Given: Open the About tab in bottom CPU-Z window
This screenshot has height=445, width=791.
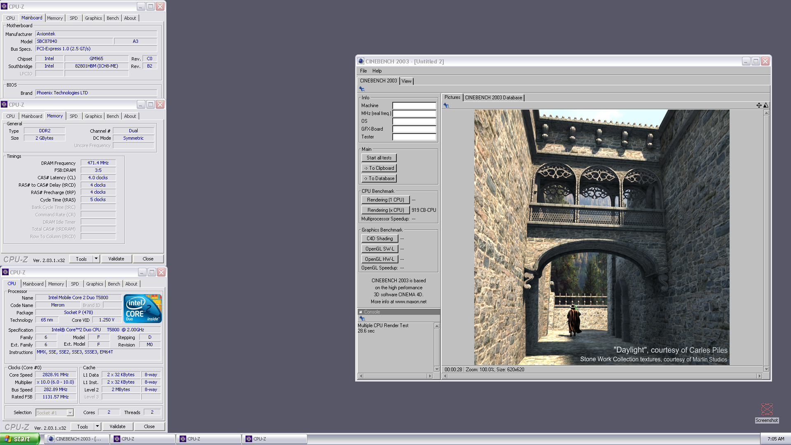Looking at the screenshot, I should tap(131, 284).
